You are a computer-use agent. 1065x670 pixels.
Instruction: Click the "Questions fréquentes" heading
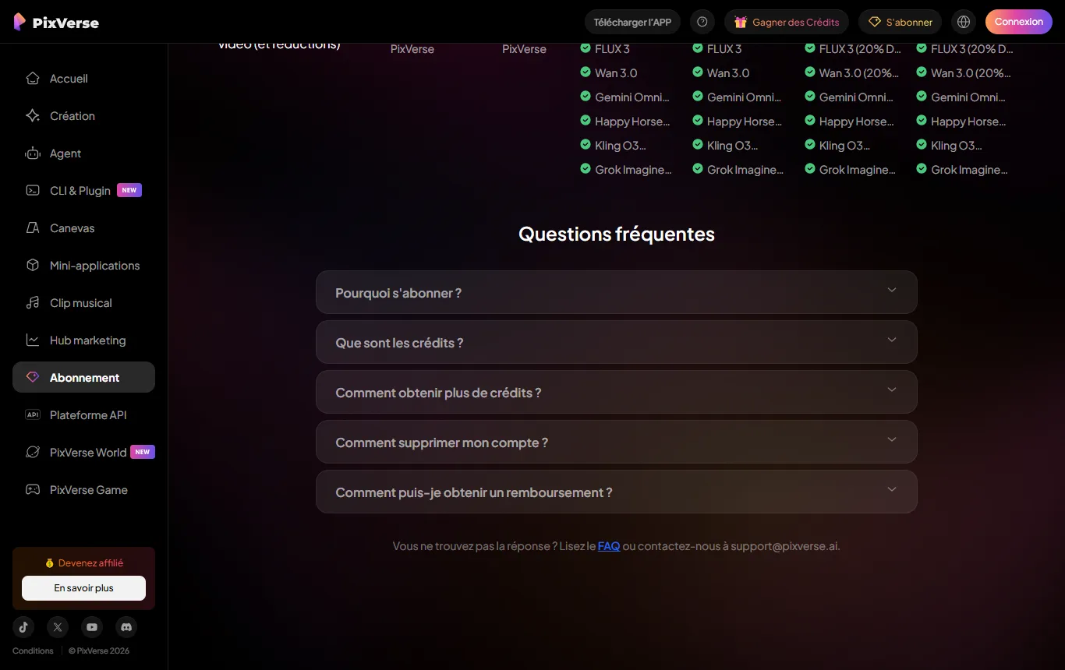click(x=617, y=234)
